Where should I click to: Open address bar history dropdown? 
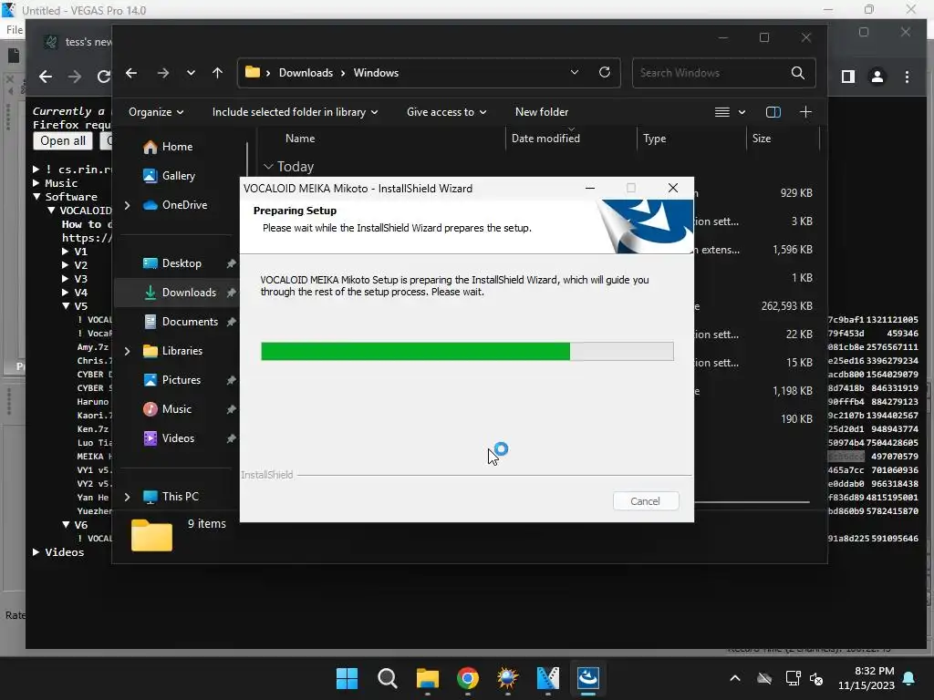pyautogui.click(x=575, y=73)
